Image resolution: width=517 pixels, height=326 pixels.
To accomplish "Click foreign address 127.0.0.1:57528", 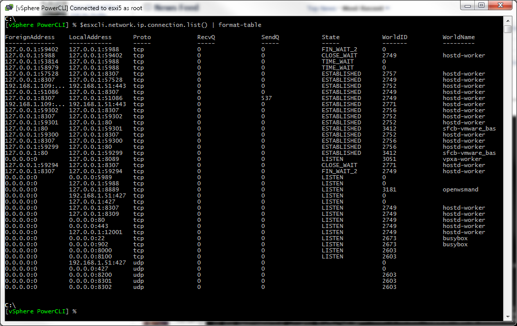I will coord(32,74).
